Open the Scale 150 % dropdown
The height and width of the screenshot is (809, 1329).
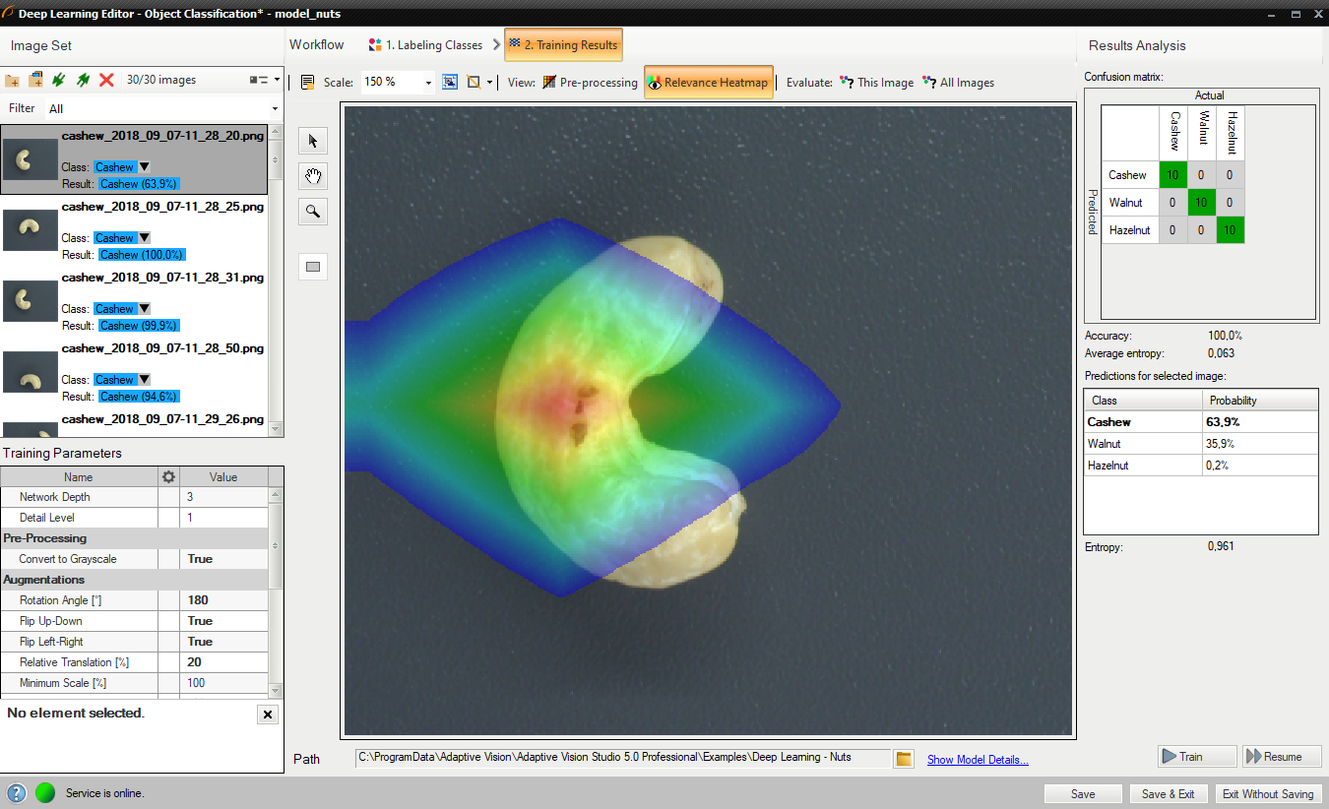coord(428,83)
